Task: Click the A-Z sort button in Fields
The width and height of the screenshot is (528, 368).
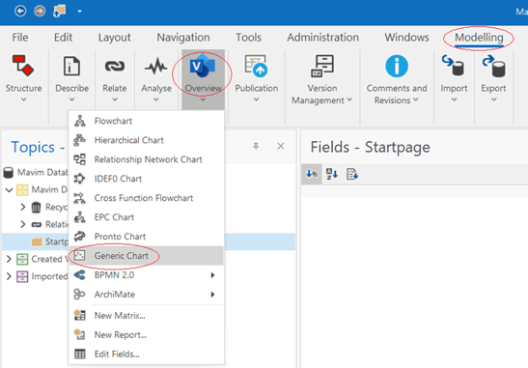Action: (332, 174)
